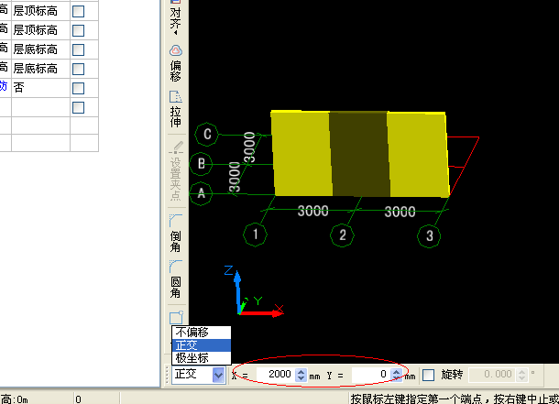Click the 否 value cell
Image resolution: width=559 pixels, height=404 pixels.
(x=39, y=88)
